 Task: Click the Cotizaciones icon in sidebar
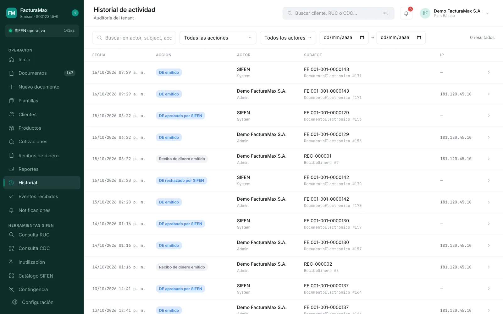tap(11, 142)
